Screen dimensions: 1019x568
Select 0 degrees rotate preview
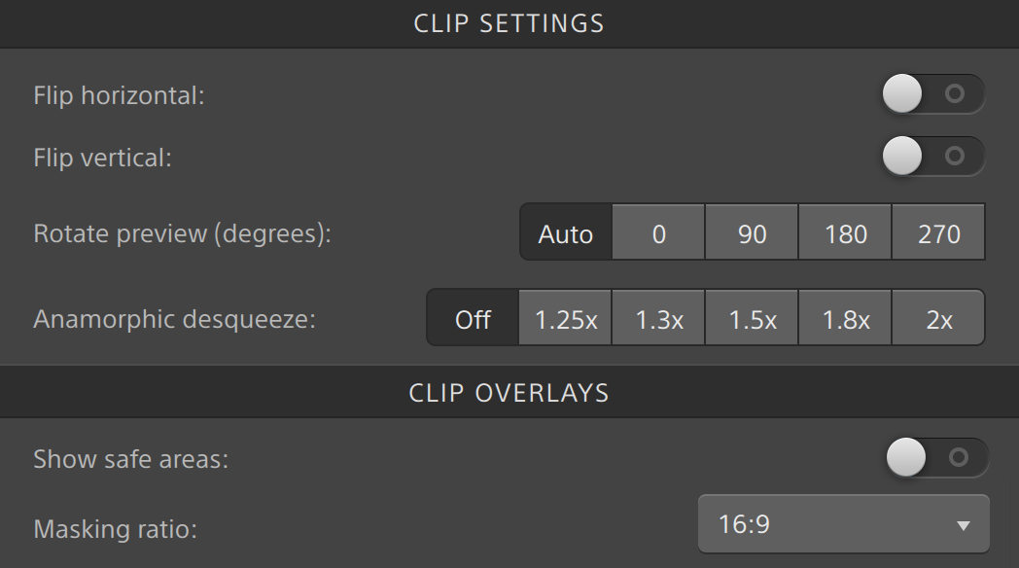point(658,233)
